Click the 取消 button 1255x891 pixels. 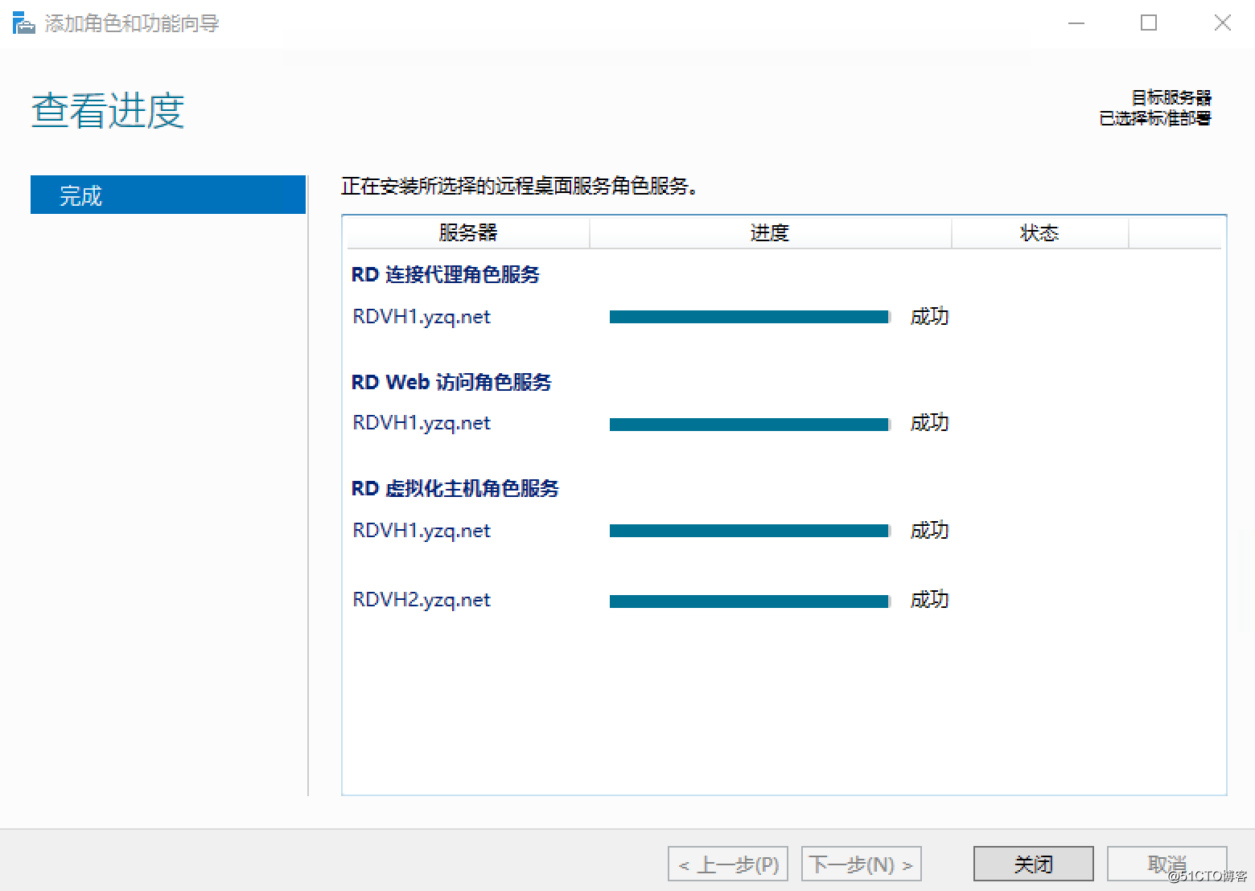[x=1167, y=864]
